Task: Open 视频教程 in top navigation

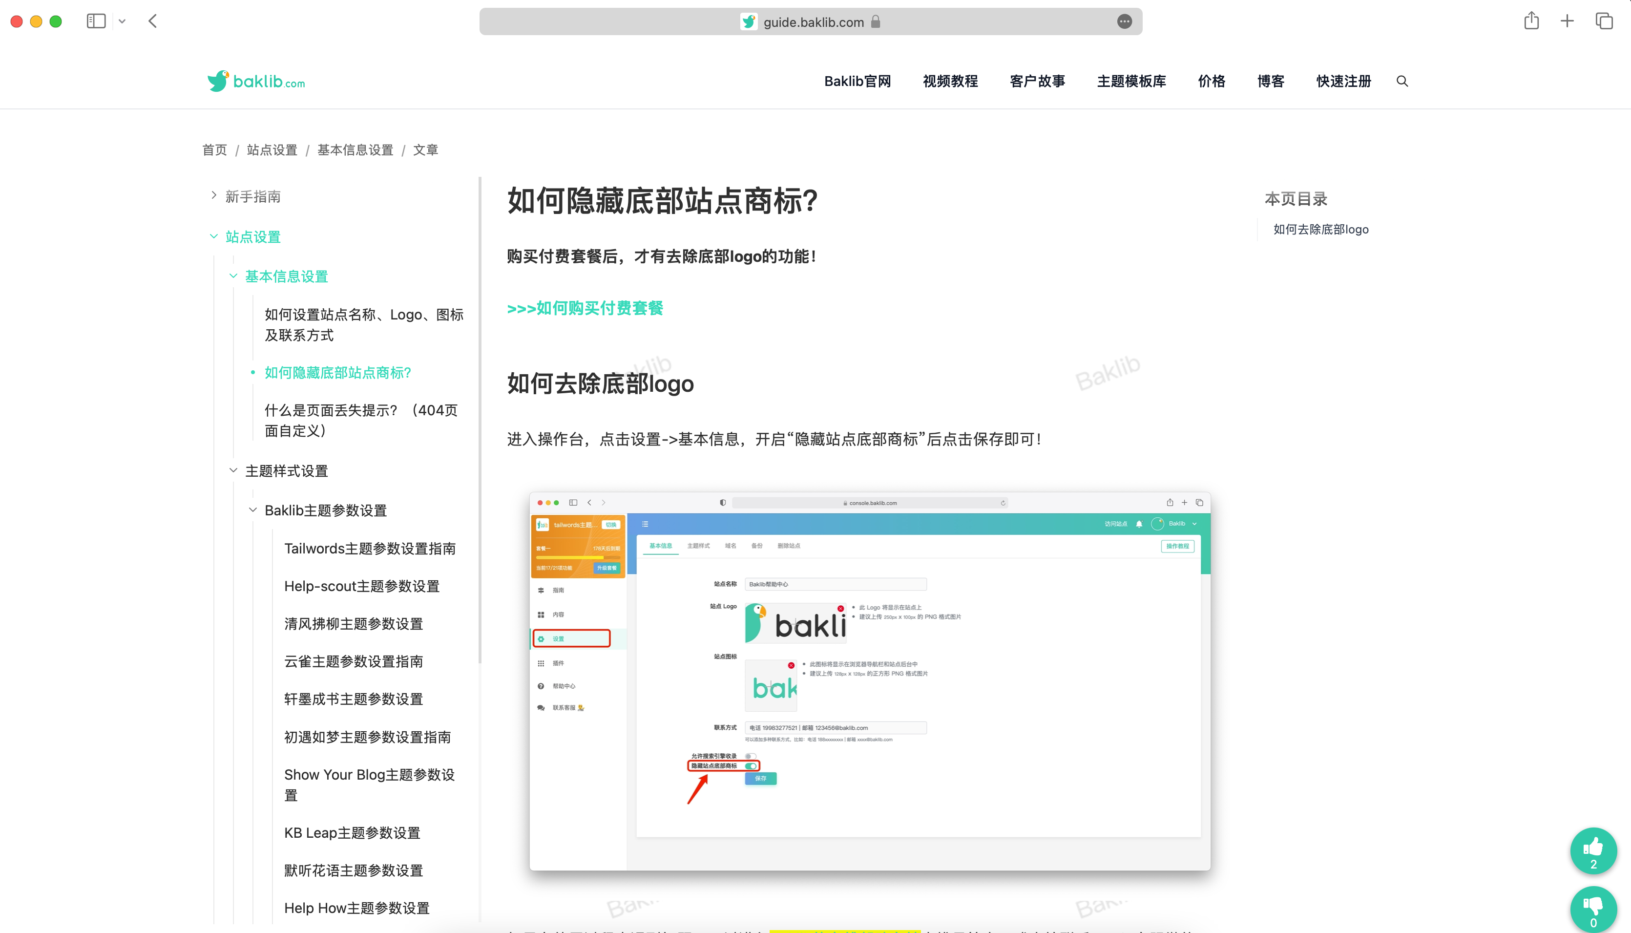Action: click(950, 82)
